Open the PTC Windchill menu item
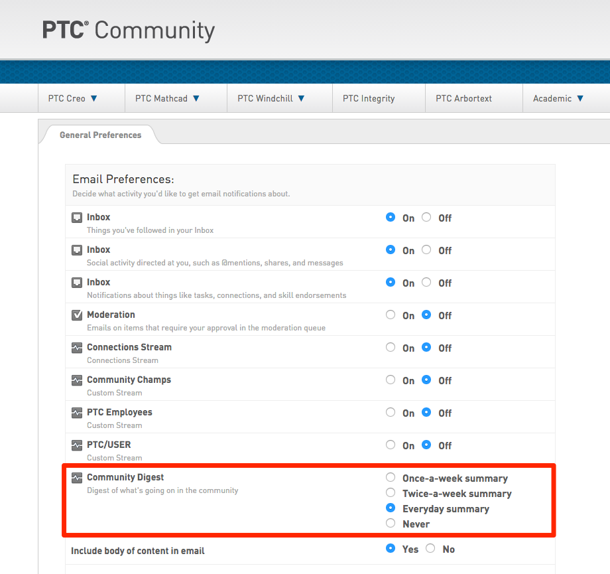Screen dimensions: 610x574 click(x=265, y=98)
